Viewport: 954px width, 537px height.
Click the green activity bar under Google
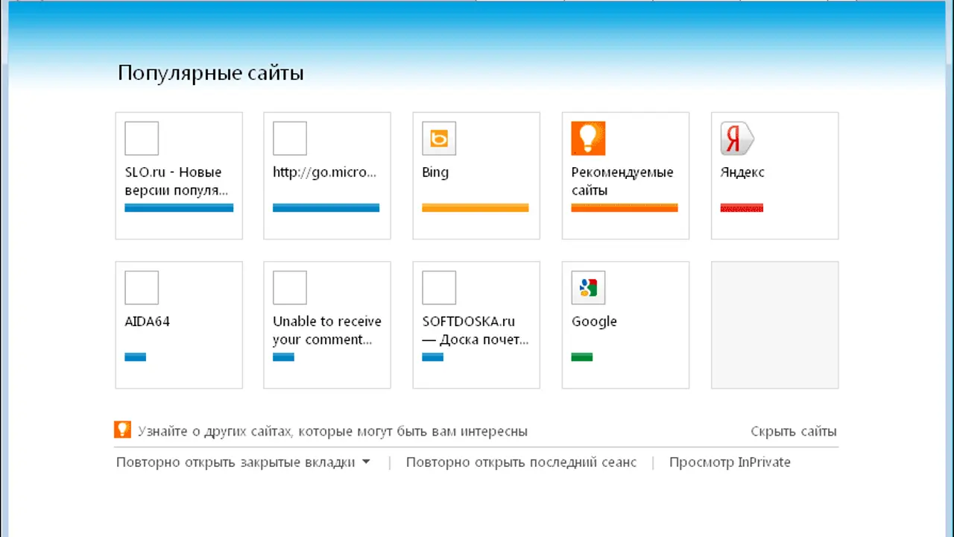581,357
